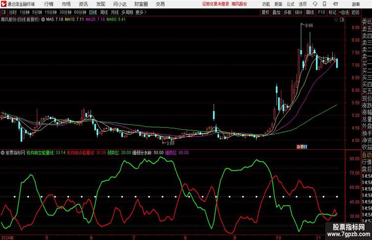
Task: Click the red 南风股份 title link
Action: [239, 4]
